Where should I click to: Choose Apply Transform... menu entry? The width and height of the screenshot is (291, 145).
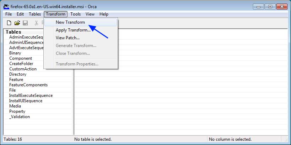tap(81, 30)
